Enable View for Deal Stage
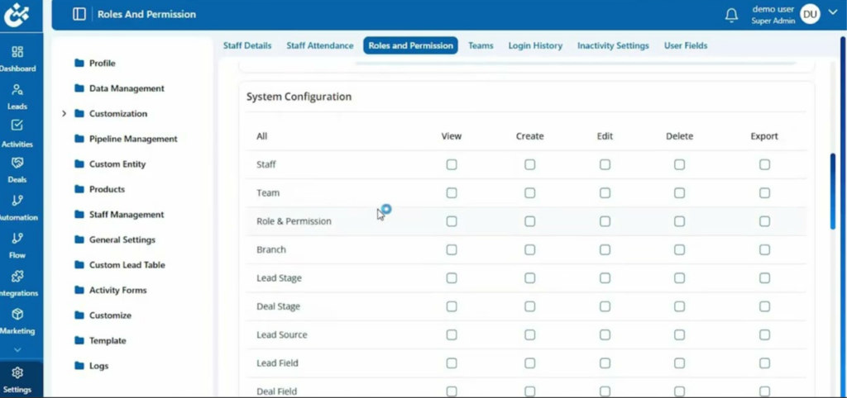Image resolution: width=847 pixels, height=398 pixels. pyautogui.click(x=452, y=306)
